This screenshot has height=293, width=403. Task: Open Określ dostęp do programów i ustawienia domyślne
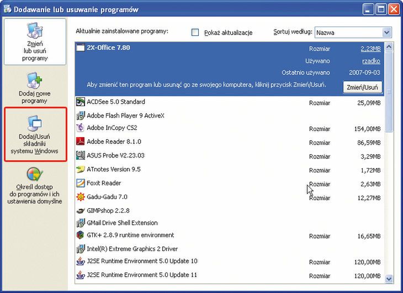point(34,186)
